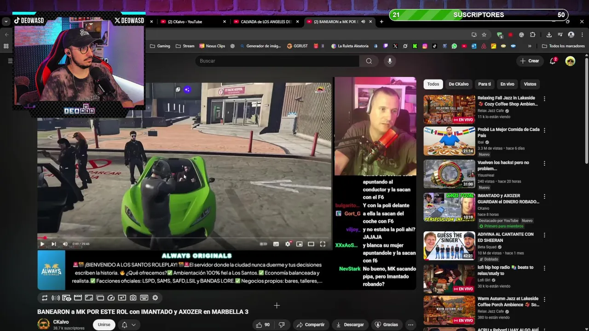This screenshot has width=589, height=331.
Task: Click the cinema clapperboard icon below video
Action: coord(78,298)
